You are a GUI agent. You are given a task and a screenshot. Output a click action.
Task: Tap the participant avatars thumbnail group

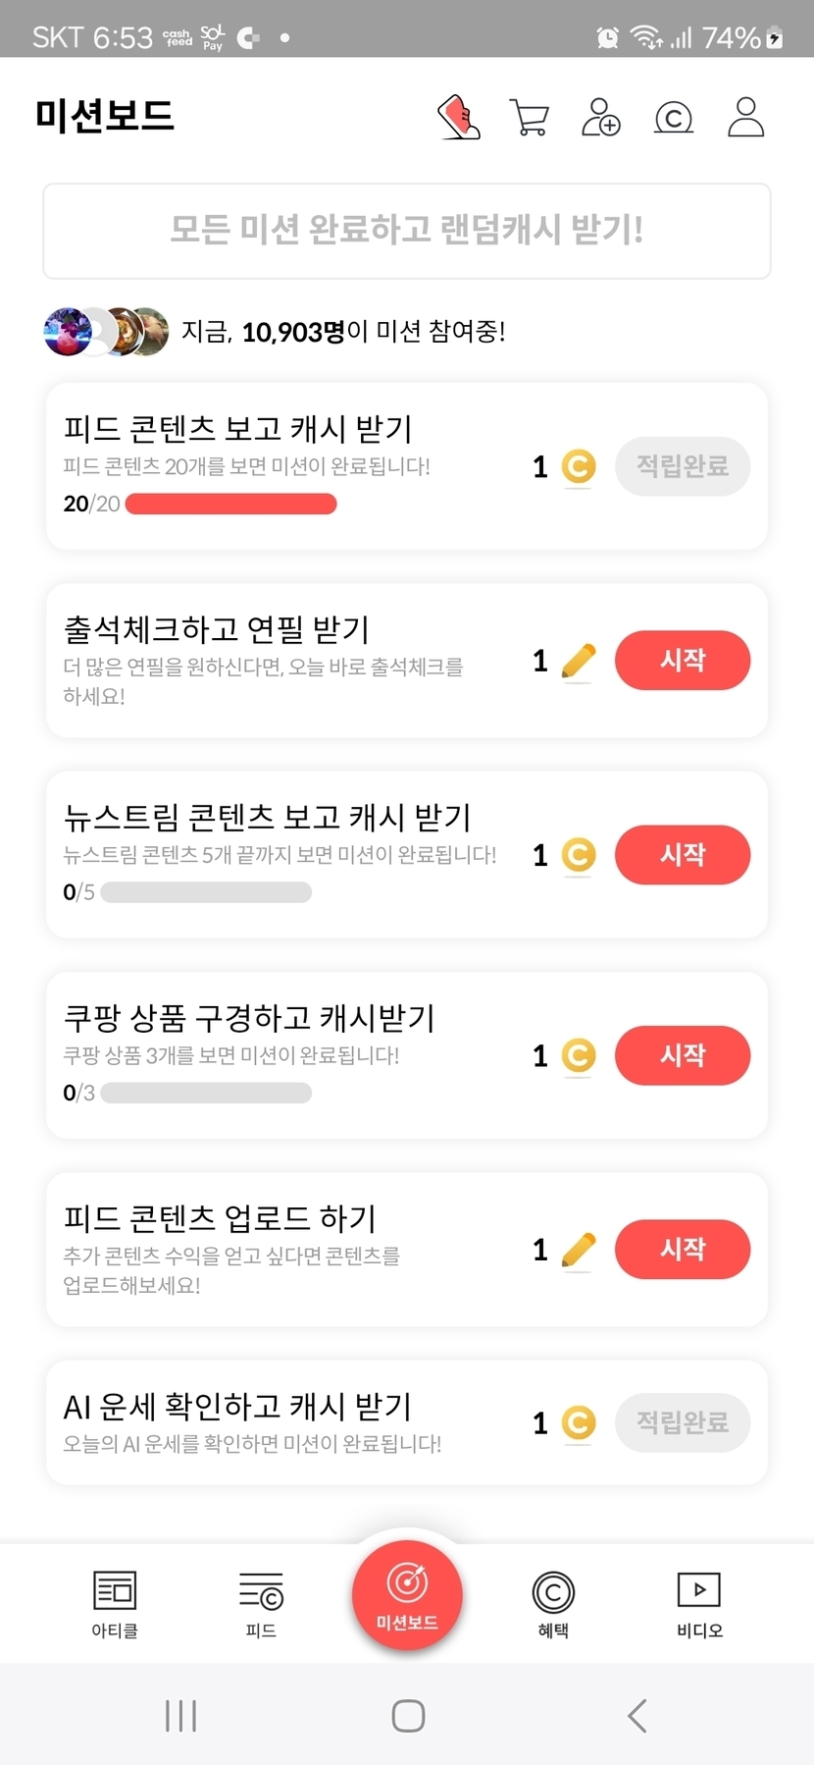[106, 332]
